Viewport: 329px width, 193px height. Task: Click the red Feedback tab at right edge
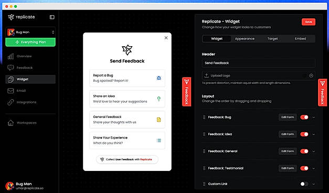[323, 92]
